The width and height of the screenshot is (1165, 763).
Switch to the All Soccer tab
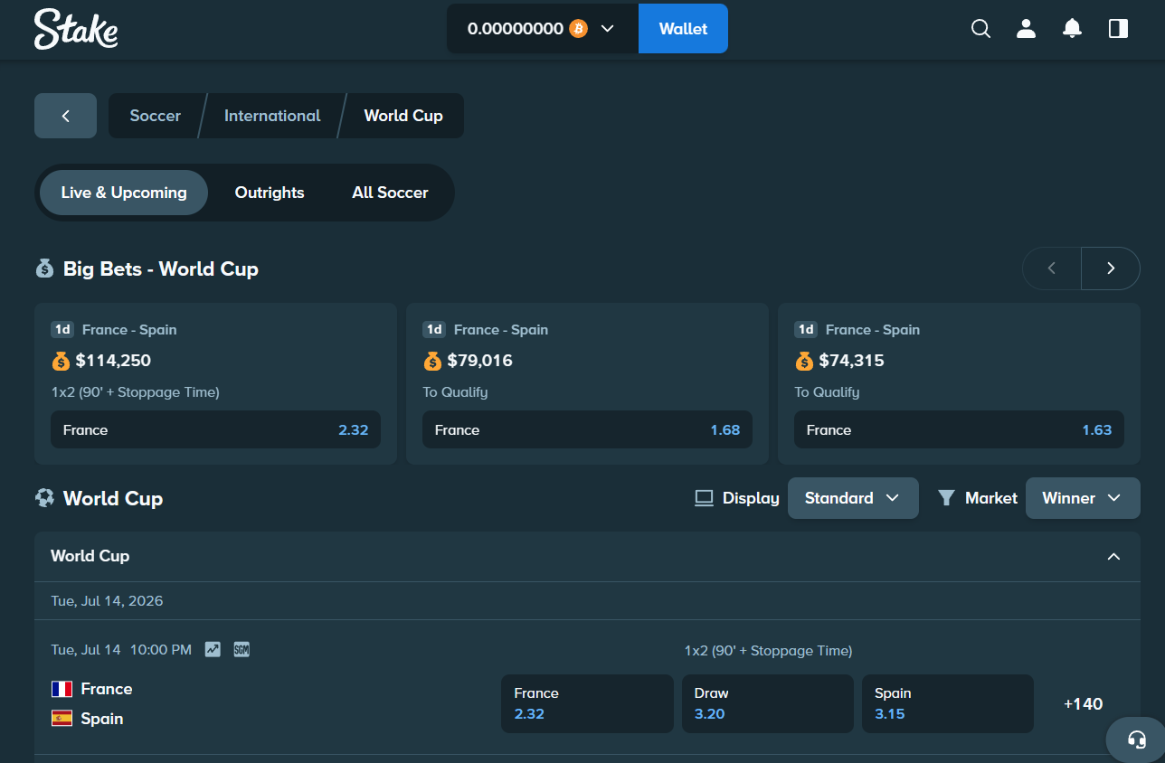[x=390, y=193]
